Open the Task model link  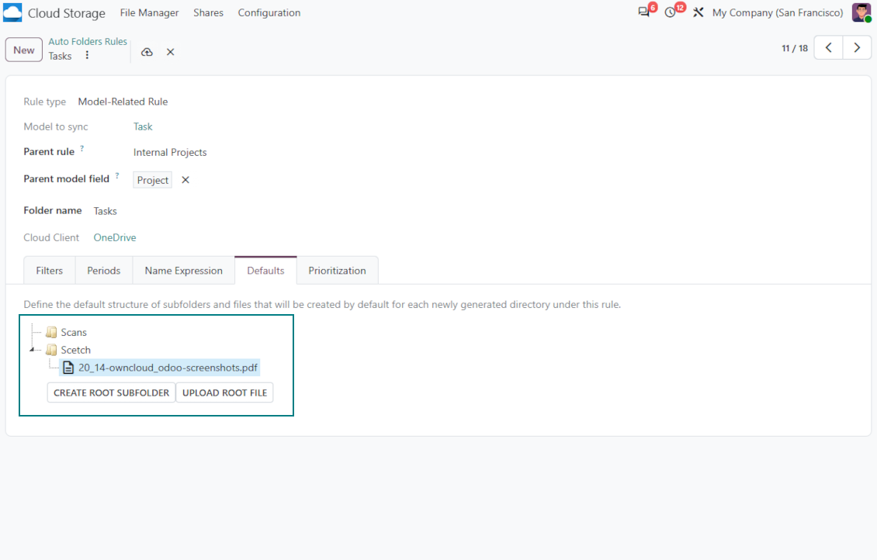pos(143,127)
